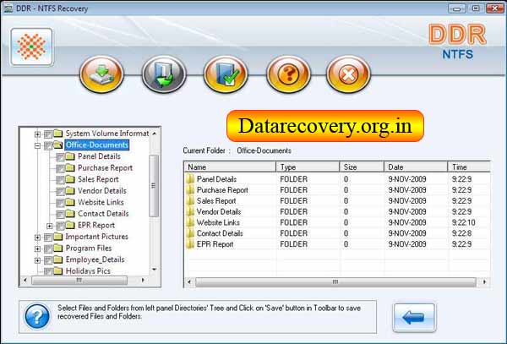Click the Program Files tree folder icon
Screen dimensions: 507x344
pos(57,248)
